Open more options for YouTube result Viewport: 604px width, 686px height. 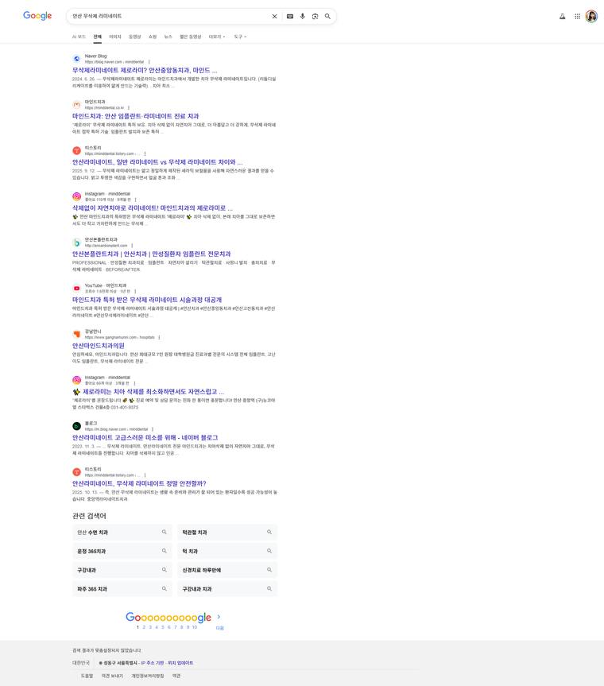[x=135, y=292]
